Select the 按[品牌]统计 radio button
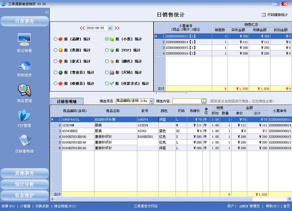 pos(55,39)
